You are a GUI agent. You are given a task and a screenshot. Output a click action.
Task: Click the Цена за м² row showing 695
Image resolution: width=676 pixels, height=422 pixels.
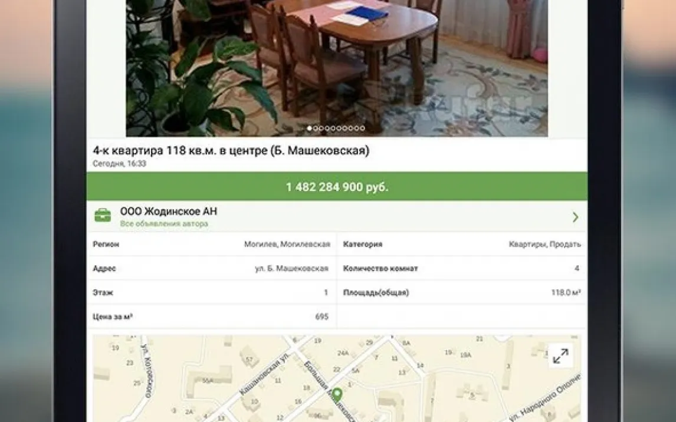212,316
